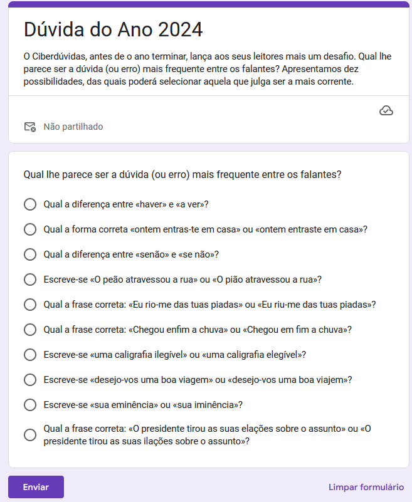Image resolution: width=412 pixels, height=502 pixels.
Task: Click the Ciberdúvidas form description paragraph
Action: (x=207, y=69)
